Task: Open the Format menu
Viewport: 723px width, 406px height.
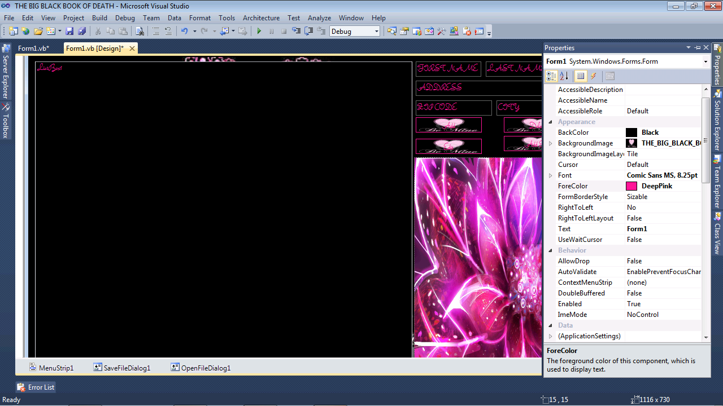Action: point(200,18)
